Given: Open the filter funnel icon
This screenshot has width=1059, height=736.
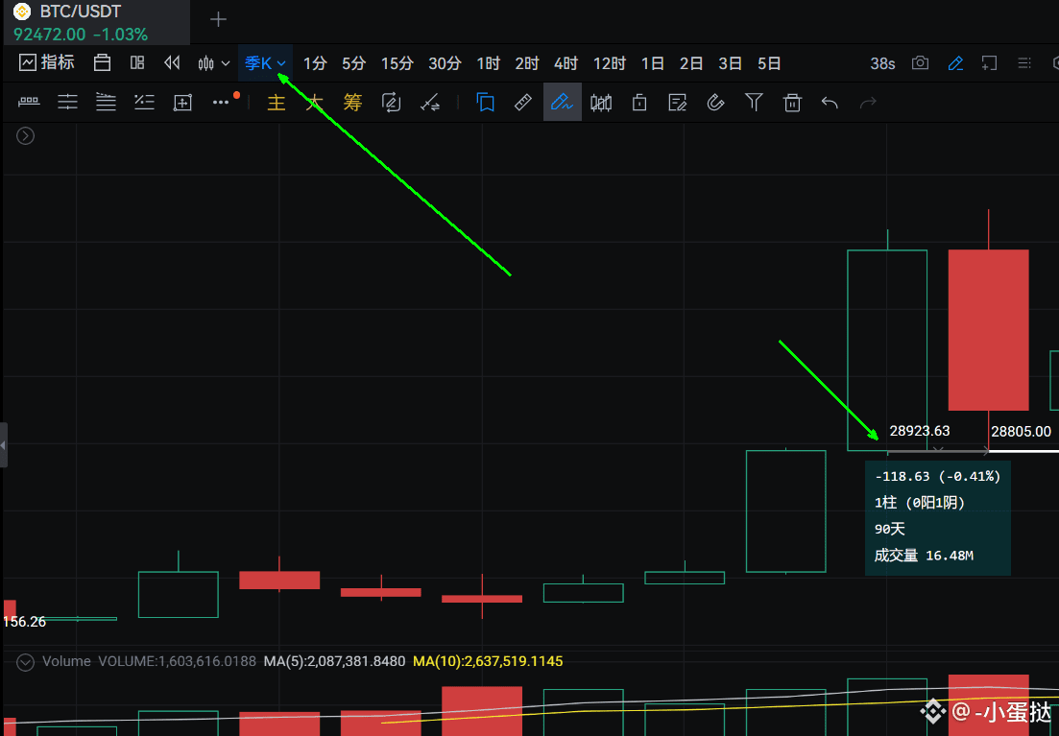Looking at the screenshot, I should (754, 103).
